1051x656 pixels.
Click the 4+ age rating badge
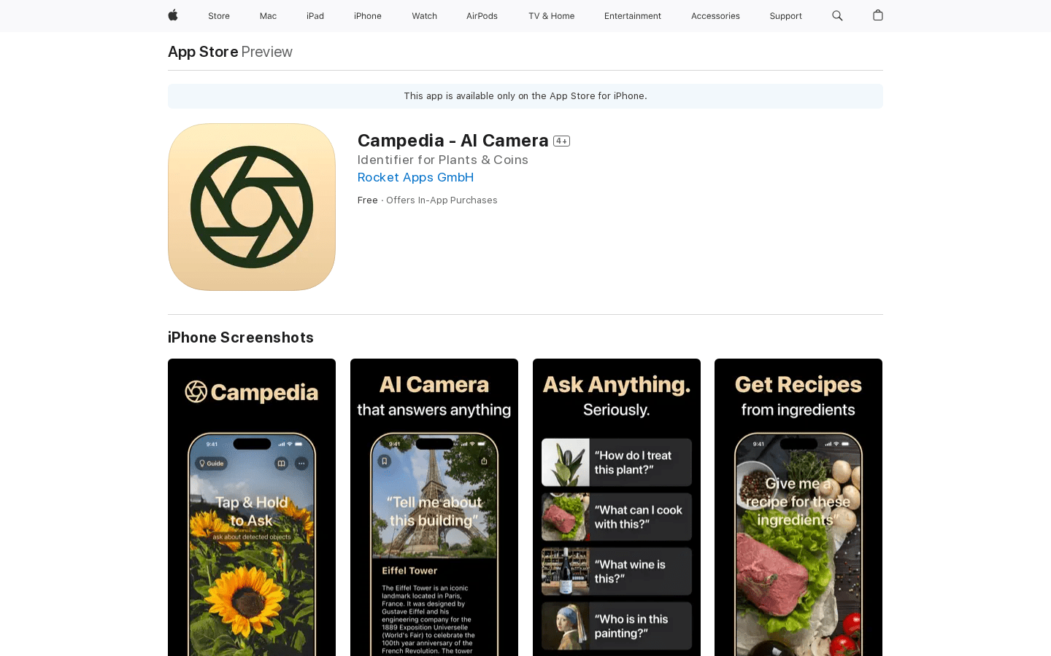[x=561, y=140]
